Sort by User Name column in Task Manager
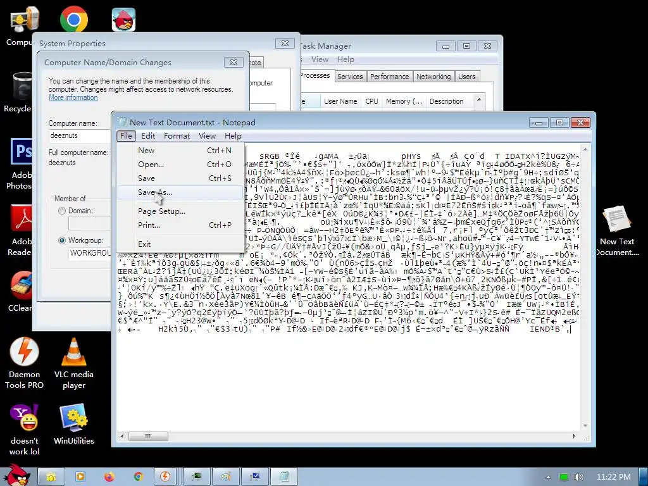This screenshot has height=486, width=648. (340, 101)
